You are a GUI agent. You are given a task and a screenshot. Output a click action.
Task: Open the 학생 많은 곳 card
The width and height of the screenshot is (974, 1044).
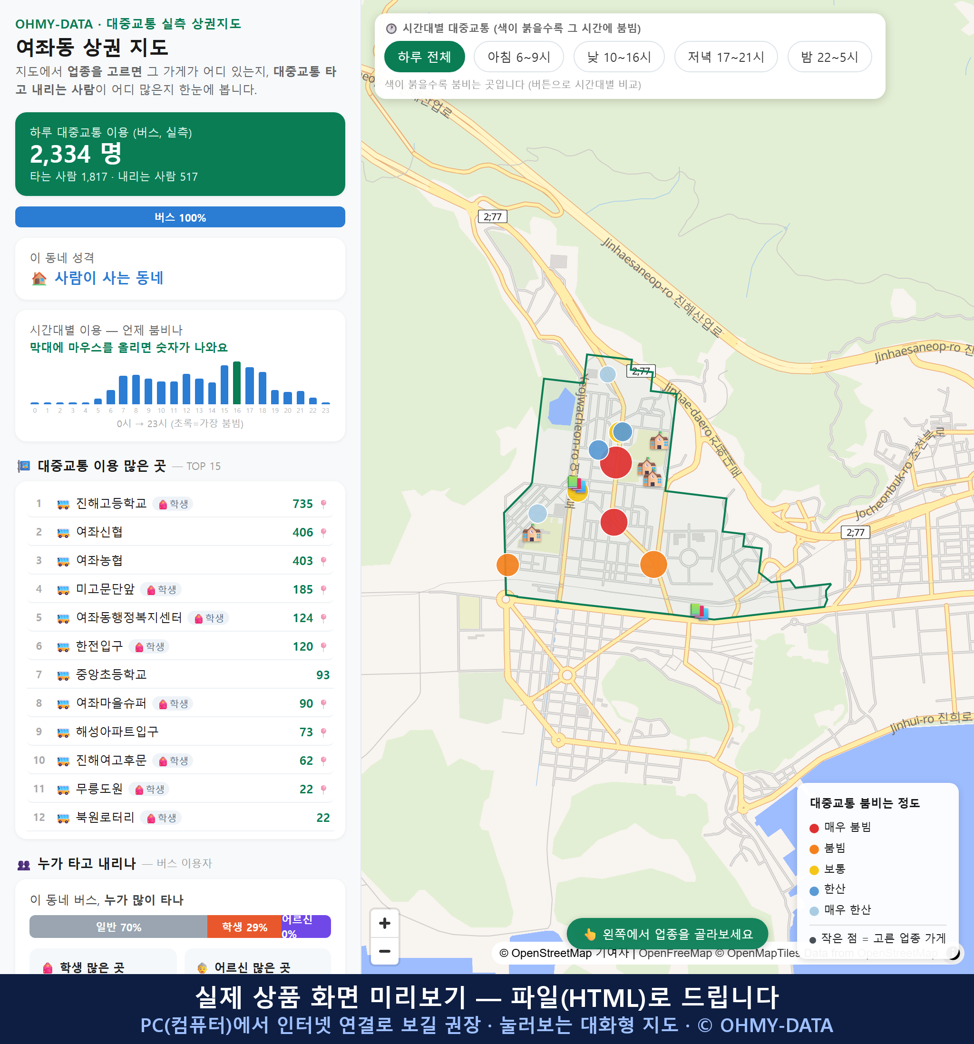[x=103, y=962]
